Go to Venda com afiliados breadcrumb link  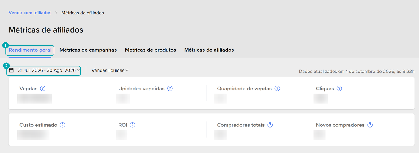point(30,13)
